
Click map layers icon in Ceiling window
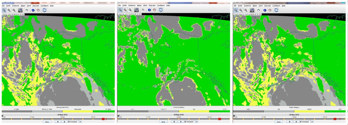click(20, 10)
